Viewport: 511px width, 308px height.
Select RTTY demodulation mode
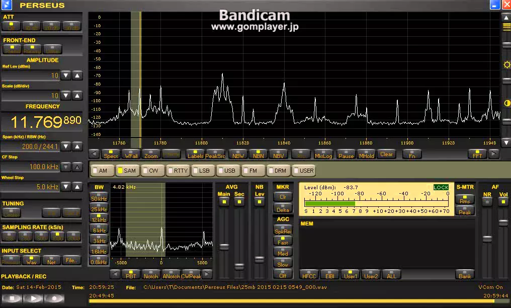178,171
